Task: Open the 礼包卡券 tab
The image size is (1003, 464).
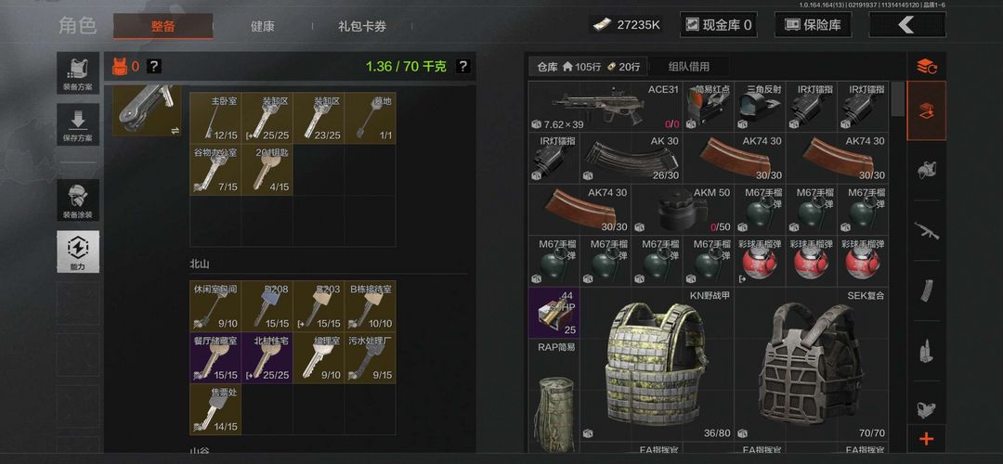Action: [x=362, y=27]
